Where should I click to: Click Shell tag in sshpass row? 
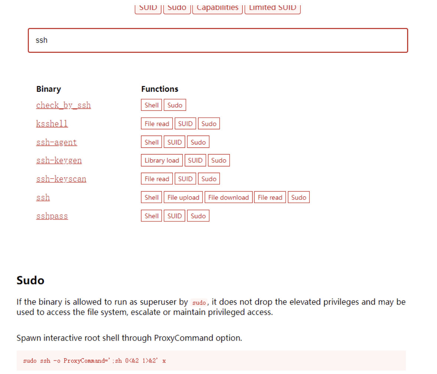pyautogui.click(x=151, y=216)
